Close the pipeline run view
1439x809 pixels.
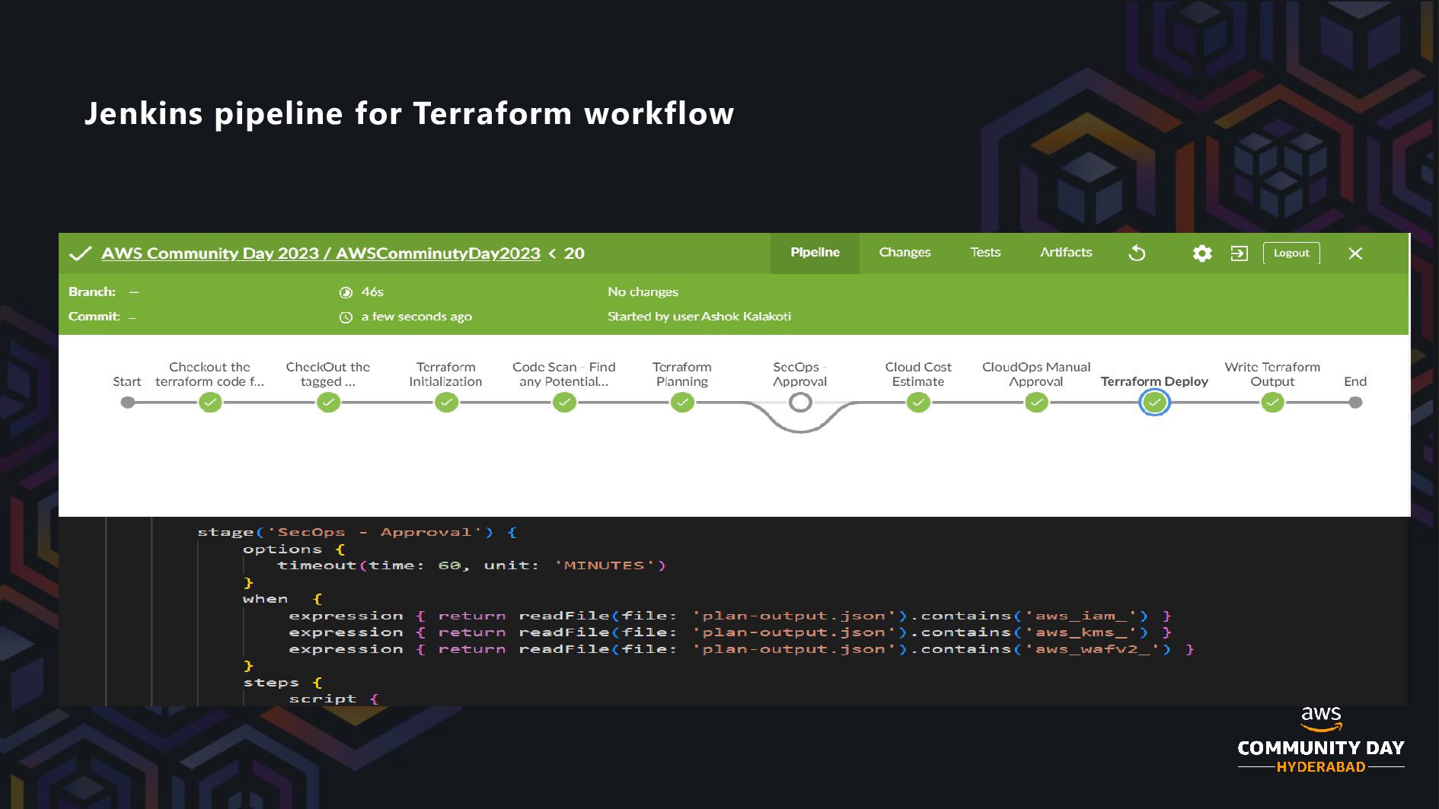tap(1355, 253)
